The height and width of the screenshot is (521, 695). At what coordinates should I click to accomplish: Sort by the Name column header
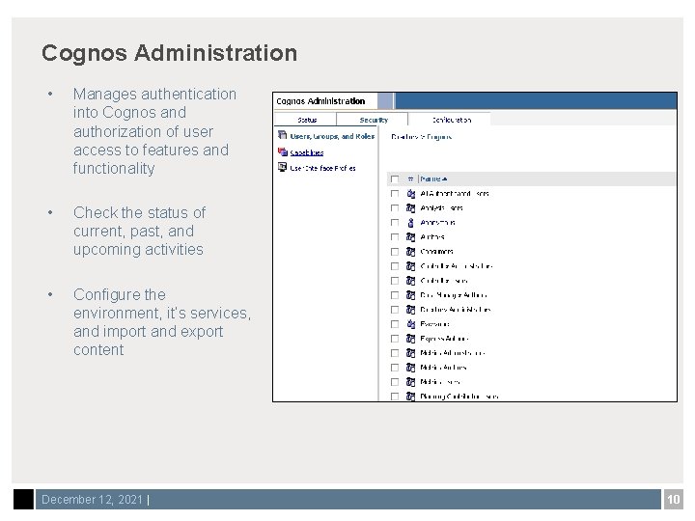tap(433, 179)
